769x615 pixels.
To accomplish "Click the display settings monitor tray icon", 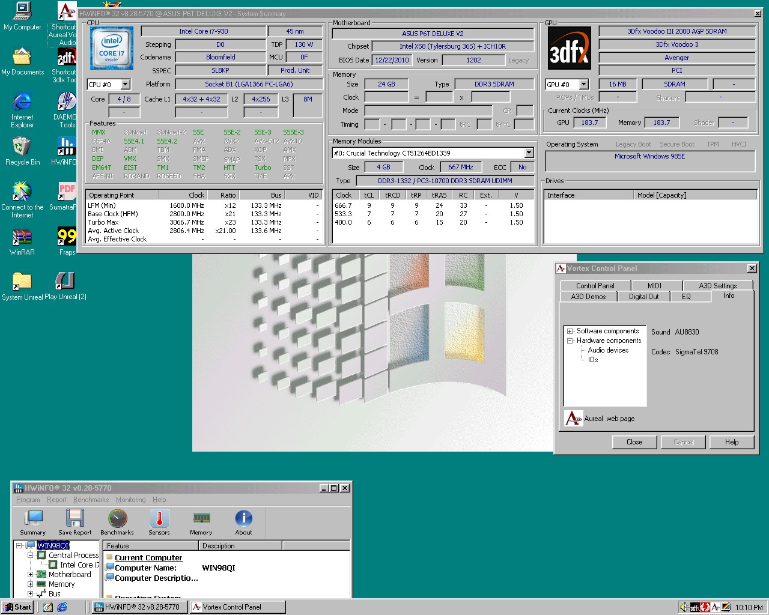I will [726, 607].
